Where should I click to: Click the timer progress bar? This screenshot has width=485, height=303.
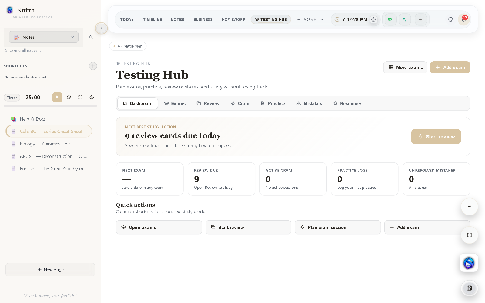click(50, 106)
